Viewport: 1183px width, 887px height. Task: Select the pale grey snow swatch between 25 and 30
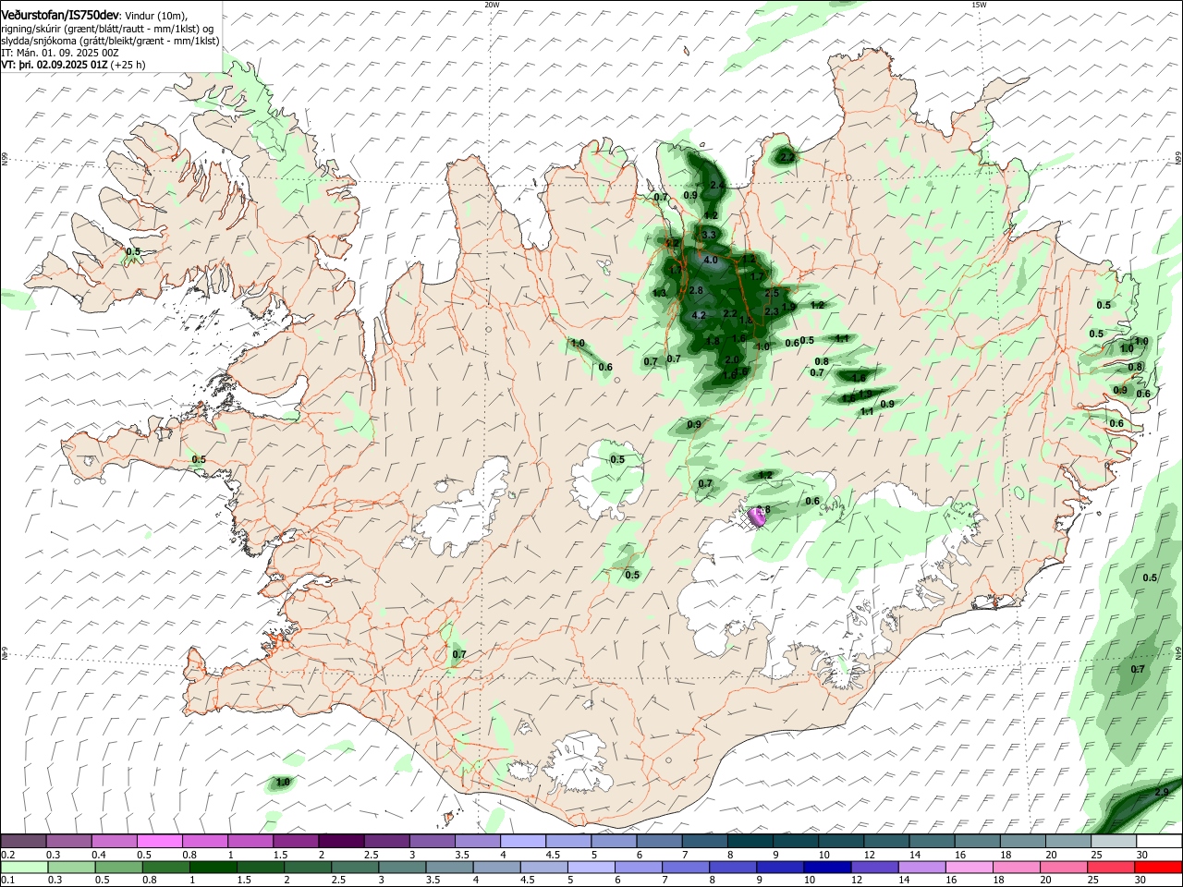coord(1113,841)
